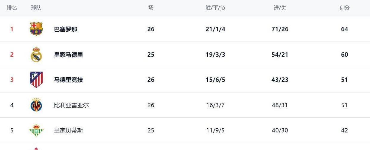Open the 比利亚雷亚尔 team link
Viewport: 370px width, 150px height.
pyautogui.click(x=71, y=105)
